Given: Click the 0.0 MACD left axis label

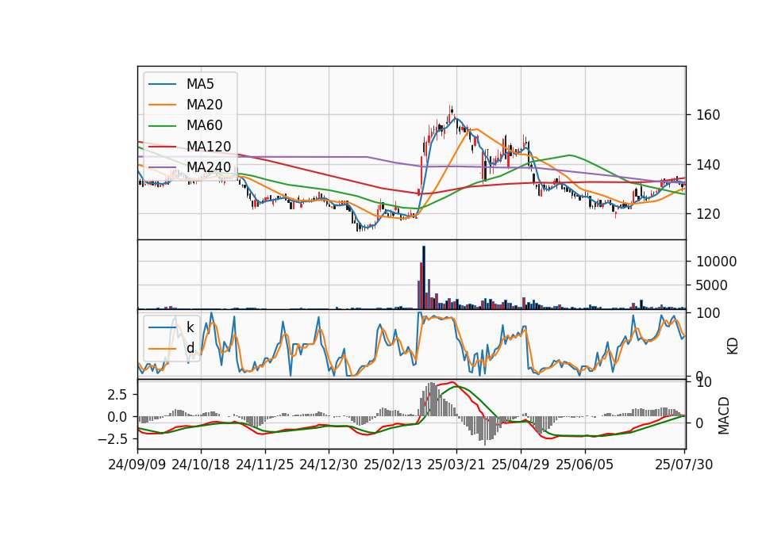Looking at the screenshot, I should (x=117, y=417).
